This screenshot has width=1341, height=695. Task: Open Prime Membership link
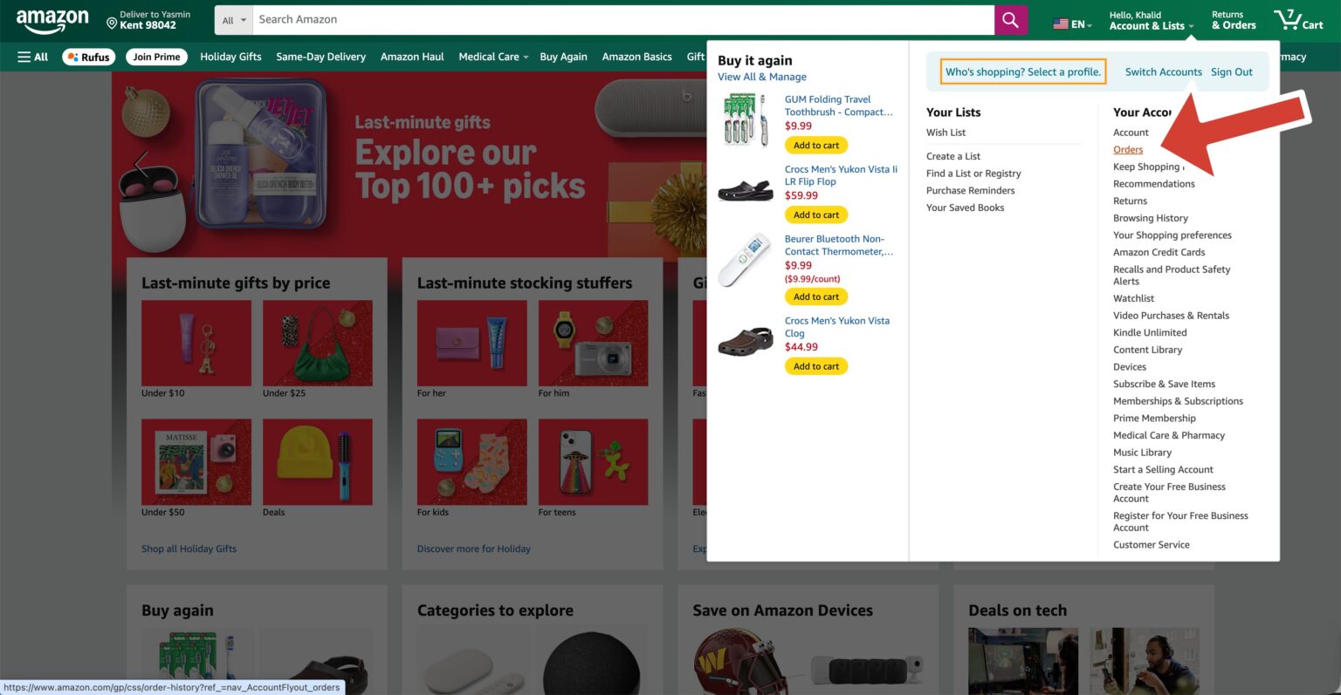[x=1154, y=419]
